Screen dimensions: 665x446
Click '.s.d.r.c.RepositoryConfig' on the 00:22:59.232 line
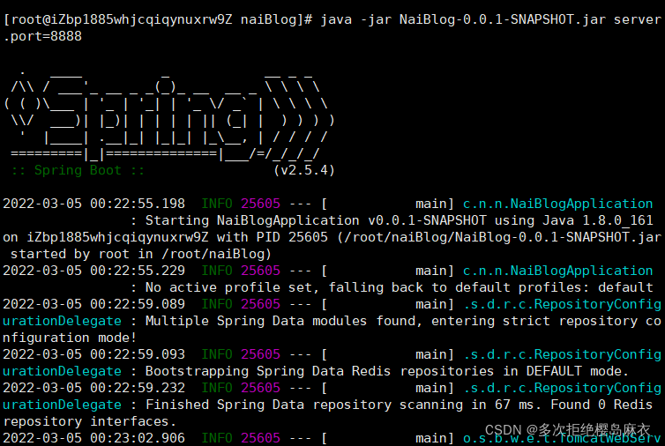pos(563,388)
